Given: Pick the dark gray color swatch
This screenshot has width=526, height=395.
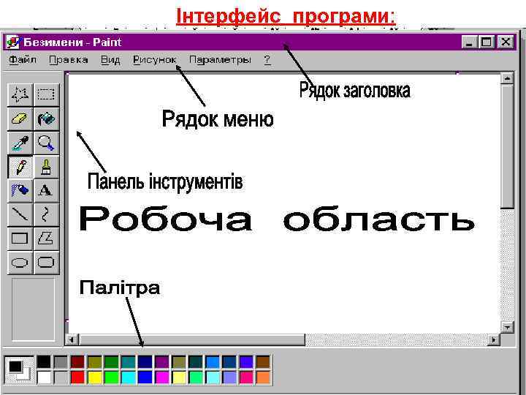Looking at the screenshot, I should pos(61,362).
